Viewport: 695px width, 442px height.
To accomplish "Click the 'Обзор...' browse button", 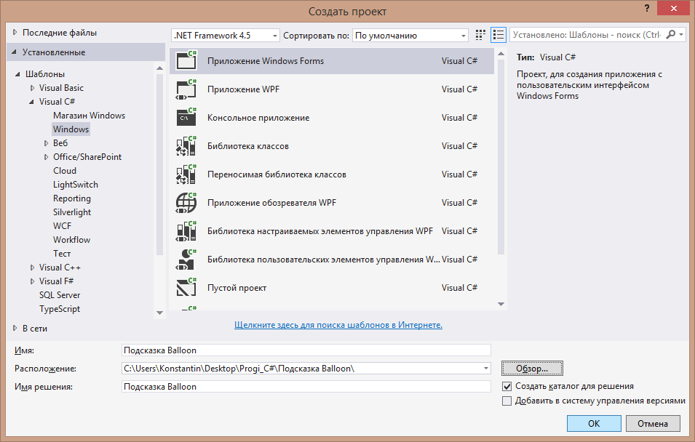I will coord(532,369).
